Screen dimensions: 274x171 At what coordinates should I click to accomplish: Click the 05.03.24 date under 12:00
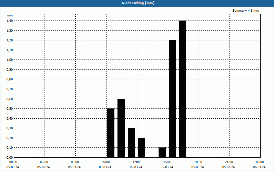136,167
